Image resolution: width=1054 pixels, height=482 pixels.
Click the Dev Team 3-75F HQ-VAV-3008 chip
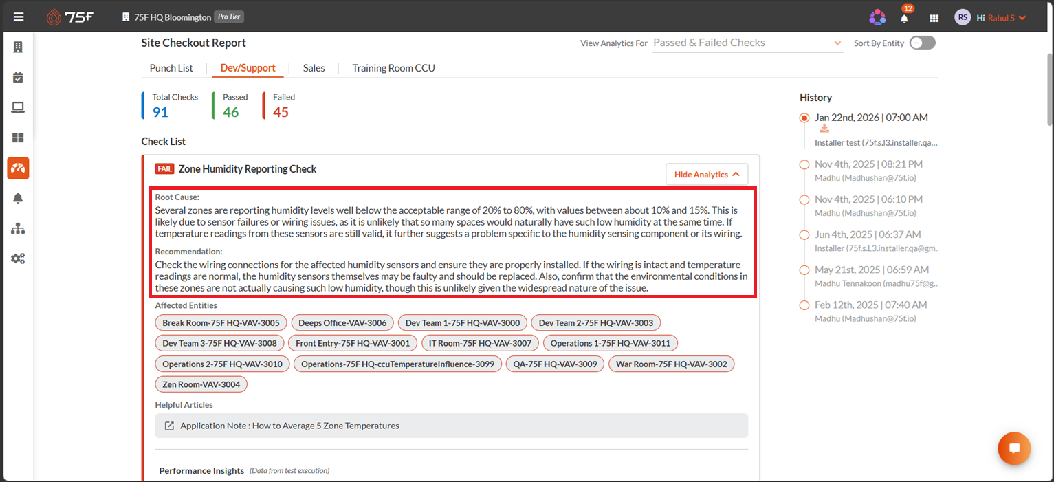click(x=219, y=343)
